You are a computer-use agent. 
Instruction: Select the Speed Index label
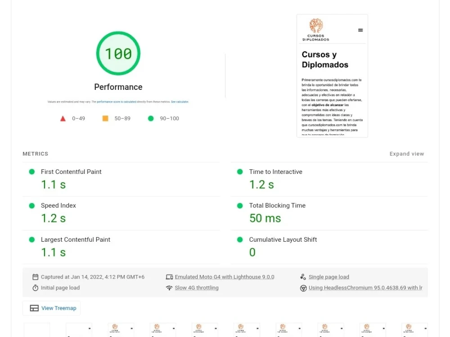click(58, 205)
